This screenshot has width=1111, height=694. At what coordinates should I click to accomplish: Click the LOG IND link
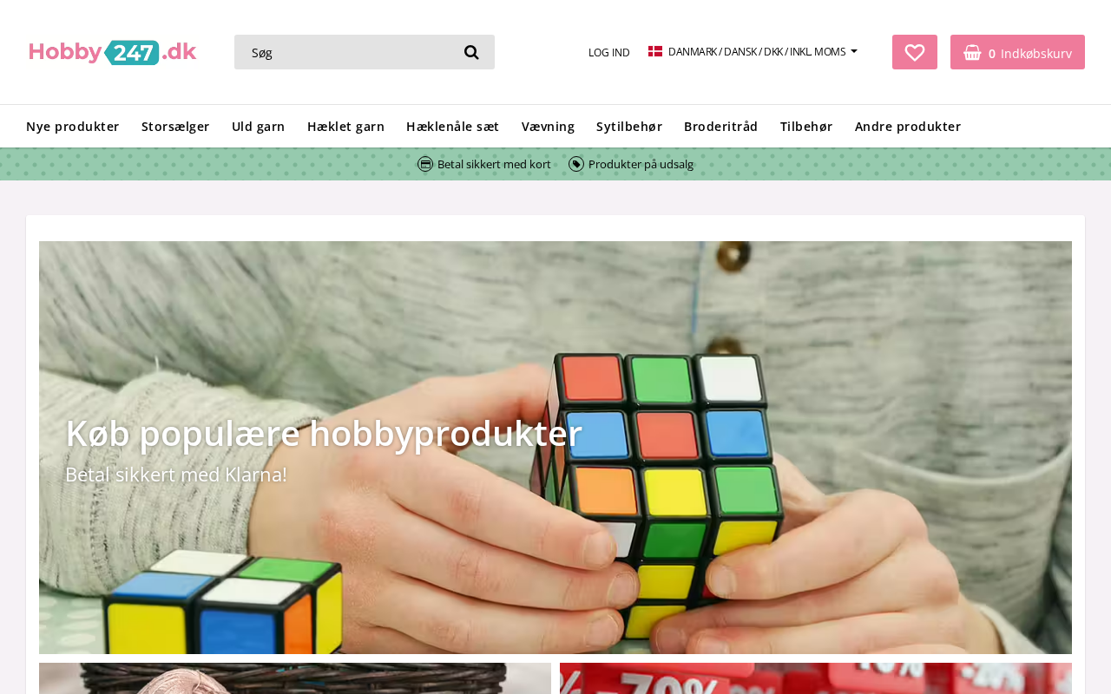coord(609,52)
